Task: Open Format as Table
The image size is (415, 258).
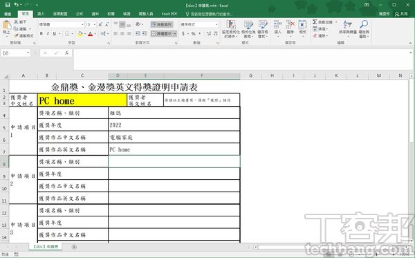Action: tap(248, 29)
